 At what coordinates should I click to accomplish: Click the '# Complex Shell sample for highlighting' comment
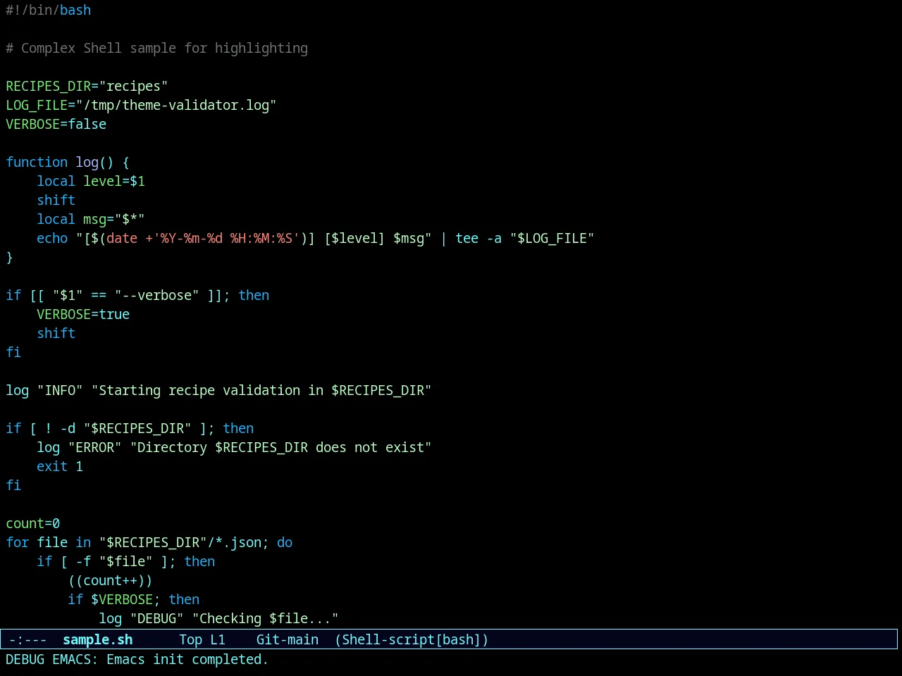point(156,48)
